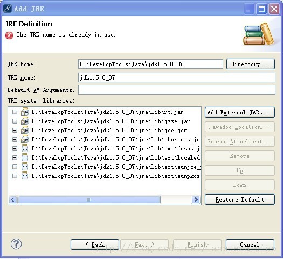Click the library list horizontal scrollbar thumb
This screenshot has height=259, width=283.
(x=89, y=200)
